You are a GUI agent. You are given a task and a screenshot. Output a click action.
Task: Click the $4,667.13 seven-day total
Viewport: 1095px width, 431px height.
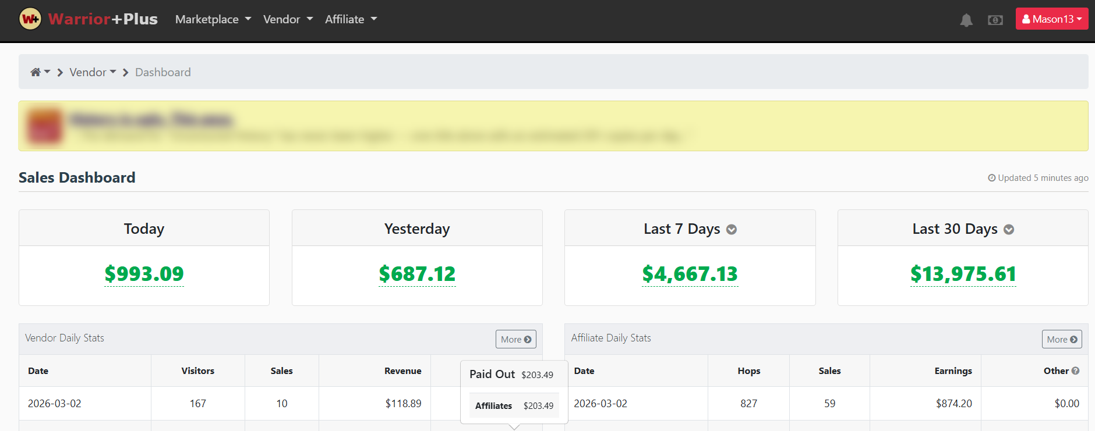(x=690, y=274)
